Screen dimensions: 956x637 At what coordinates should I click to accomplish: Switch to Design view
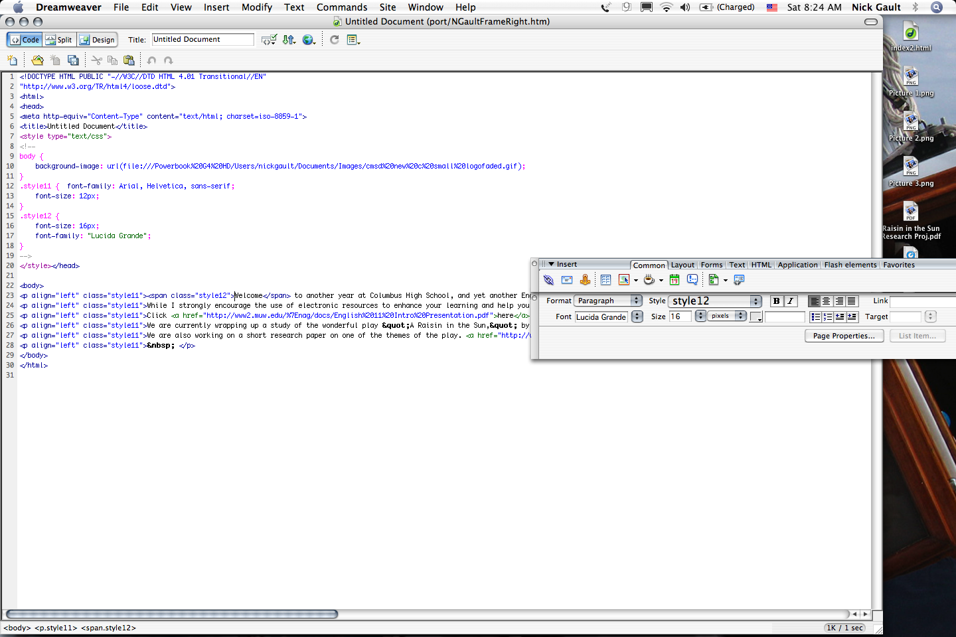point(98,40)
